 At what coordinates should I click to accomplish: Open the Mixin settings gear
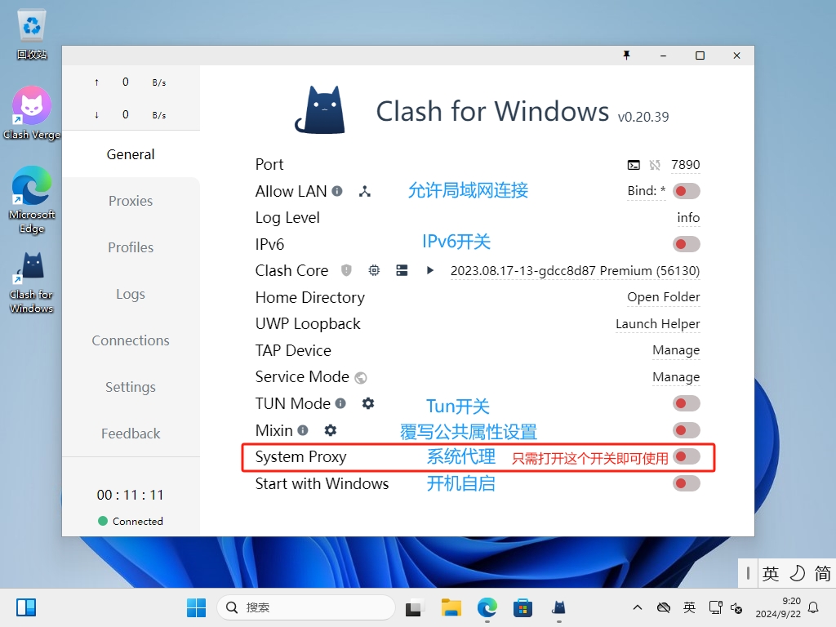pos(331,430)
